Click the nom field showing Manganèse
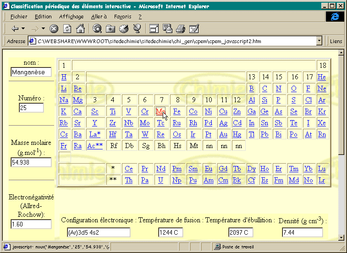 (x=31, y=72)
